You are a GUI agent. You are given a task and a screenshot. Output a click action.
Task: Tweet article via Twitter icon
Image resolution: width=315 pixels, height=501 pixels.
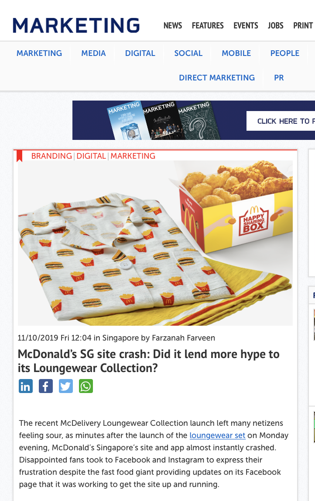66,386
